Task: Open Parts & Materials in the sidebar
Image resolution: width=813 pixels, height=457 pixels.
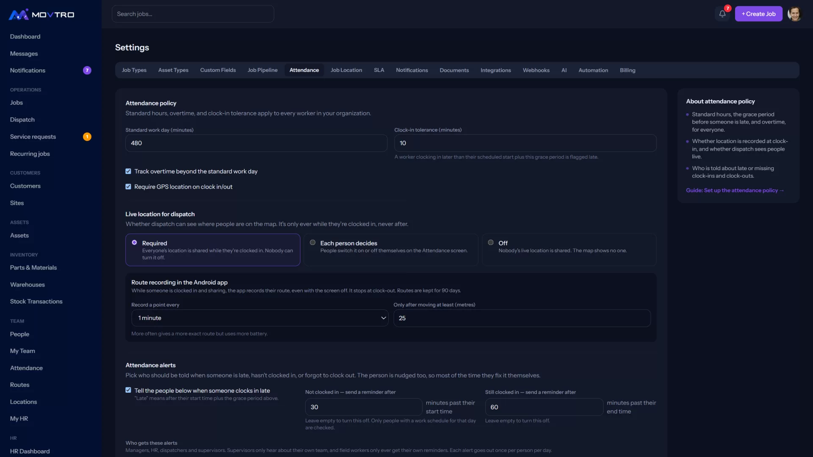Action: pyautogui.click(x=33, y=267)
